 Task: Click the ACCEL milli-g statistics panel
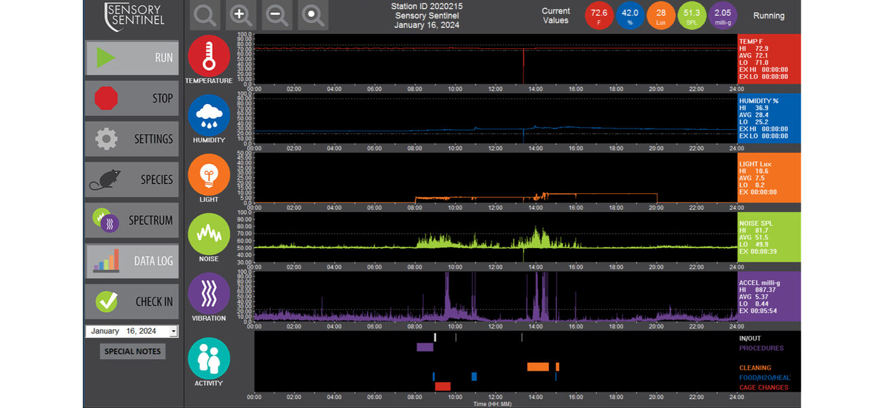[x=769, y=296]
